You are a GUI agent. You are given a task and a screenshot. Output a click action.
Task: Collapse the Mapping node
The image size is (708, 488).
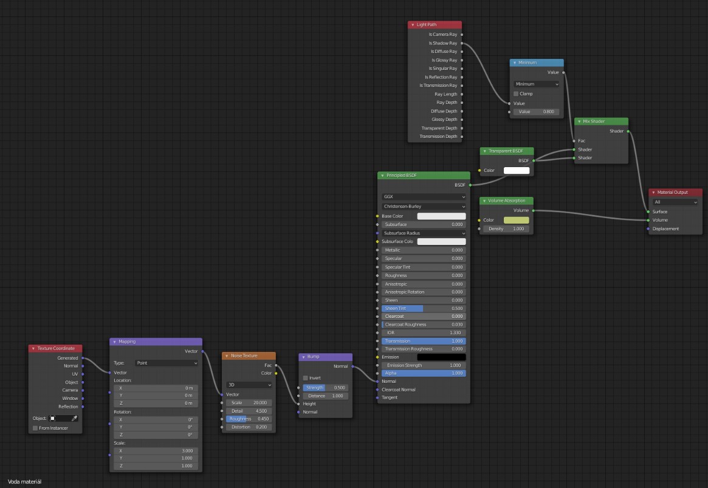(115, 342)
